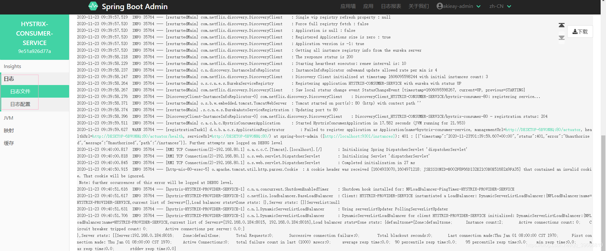Go to the 应用 nav item
The height and width of the screenshot is (251, 606).
pyautogui.click(x=368, y=6)
